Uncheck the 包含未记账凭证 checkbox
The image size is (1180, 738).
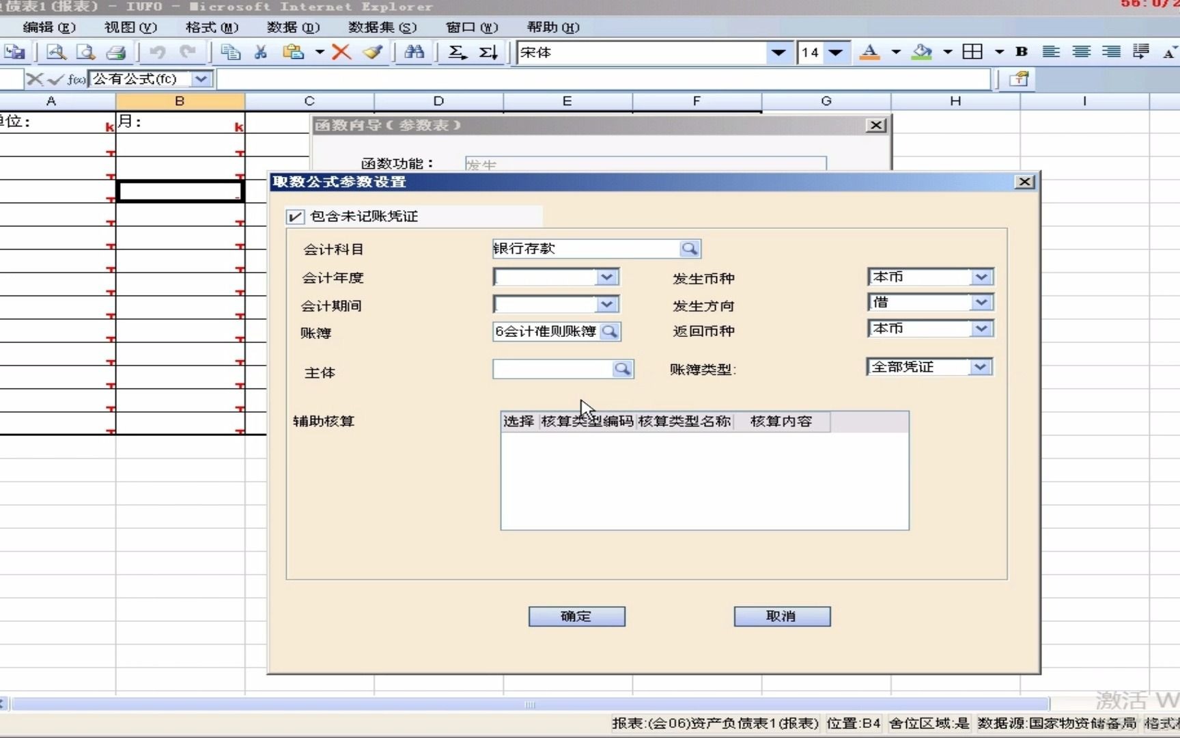click(294, 216)
